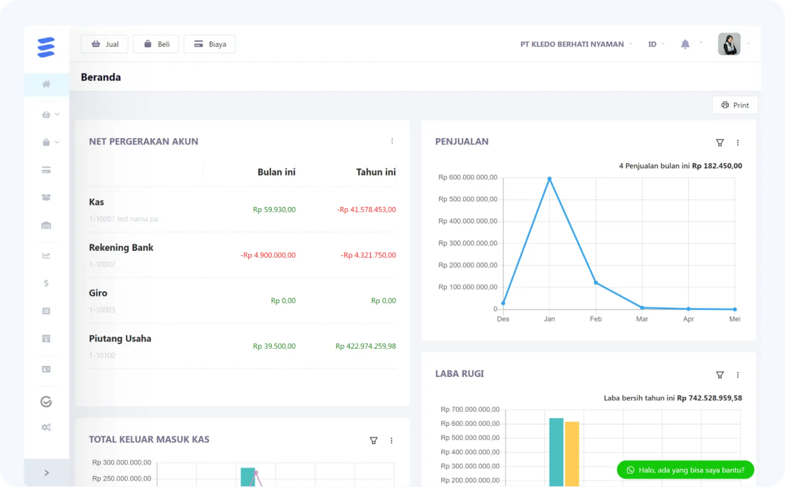Filter Total Keluar Masuk Kas chart

(373, 441)
